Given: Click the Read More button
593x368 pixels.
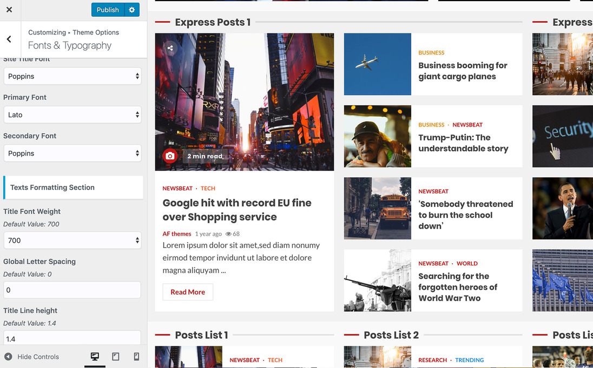Looking at the screenshot, I should pos(188,292).
